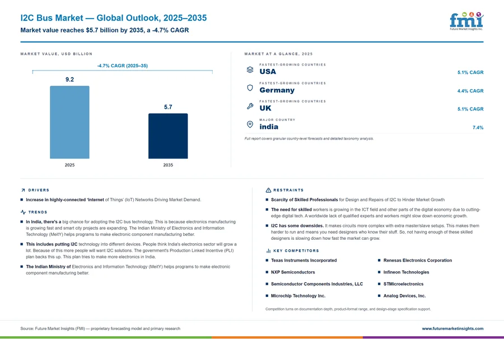Click the layers icon beside USA
Viewport: 504px width, 339px height.
[x=250, y=69]
